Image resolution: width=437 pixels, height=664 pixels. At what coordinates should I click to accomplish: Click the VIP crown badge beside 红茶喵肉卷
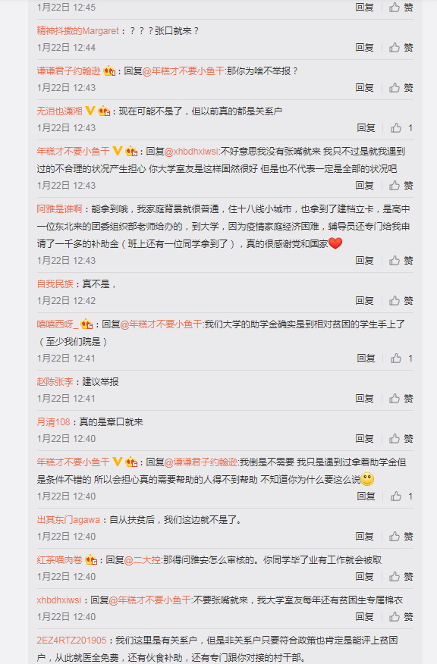91,560
